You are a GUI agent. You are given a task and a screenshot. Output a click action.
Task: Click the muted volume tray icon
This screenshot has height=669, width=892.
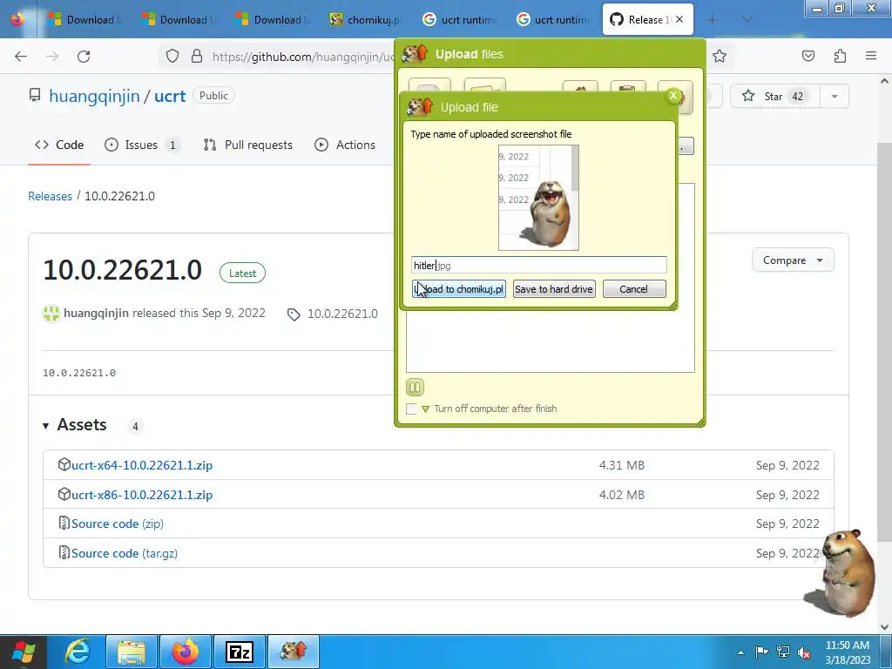[x=804, y=652]
